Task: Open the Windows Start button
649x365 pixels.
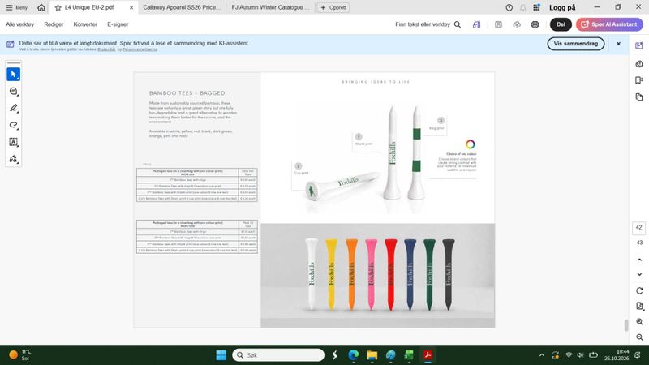Action: tap(221, 355)
